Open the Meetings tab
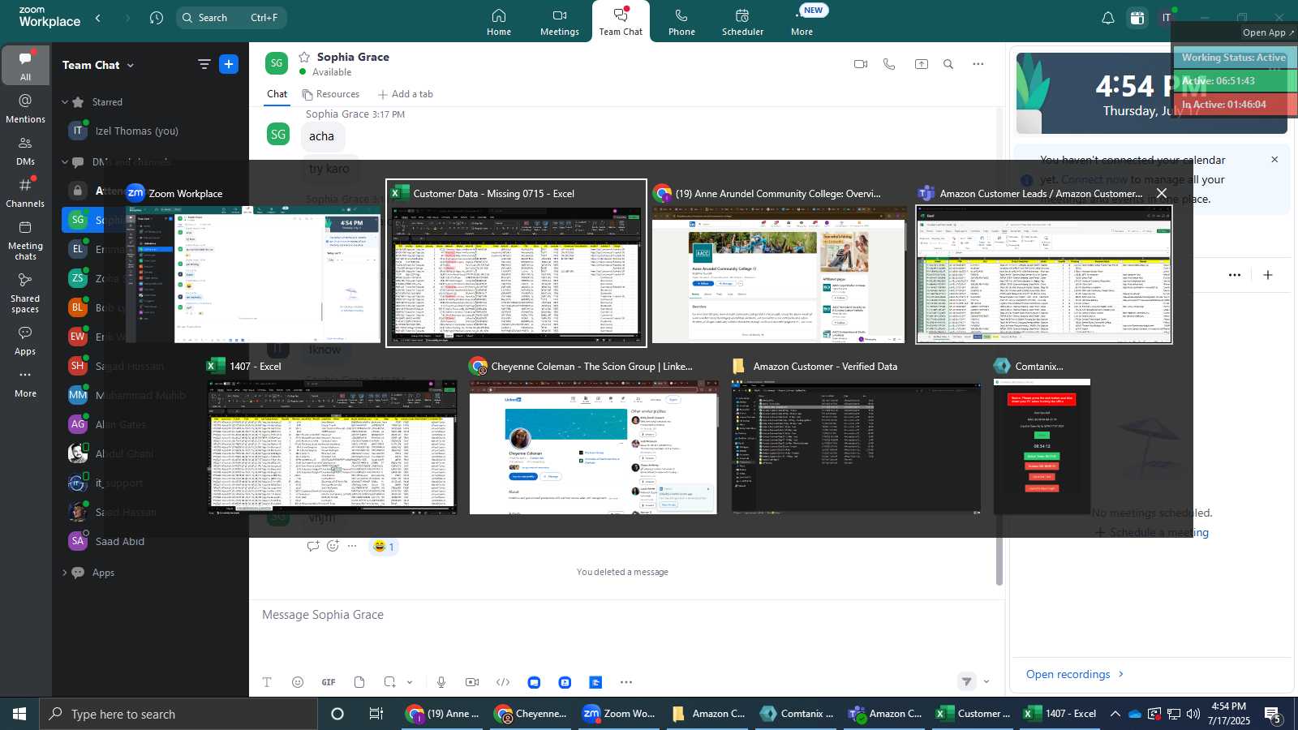This screenshot has height=730, width=1298. (560, 22)
